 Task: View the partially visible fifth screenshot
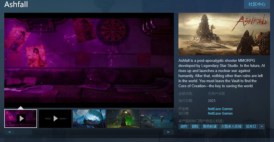tap(157, 119)
